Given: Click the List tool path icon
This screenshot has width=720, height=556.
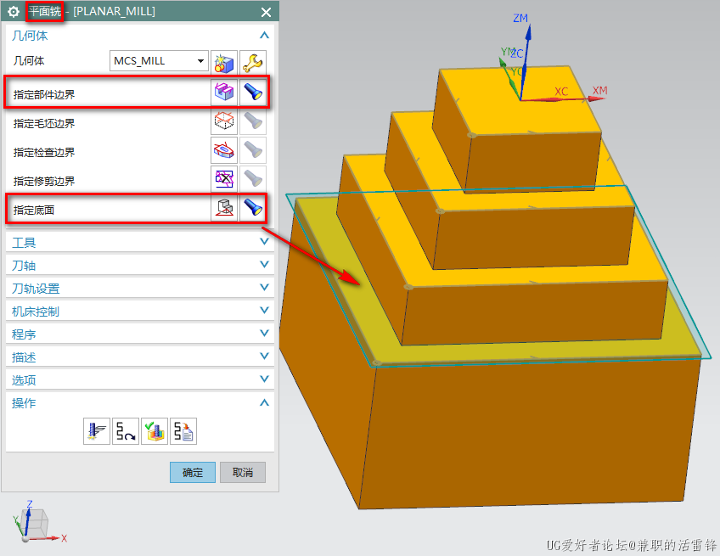Looking at the screenshot, I should [x=183, y=431].
